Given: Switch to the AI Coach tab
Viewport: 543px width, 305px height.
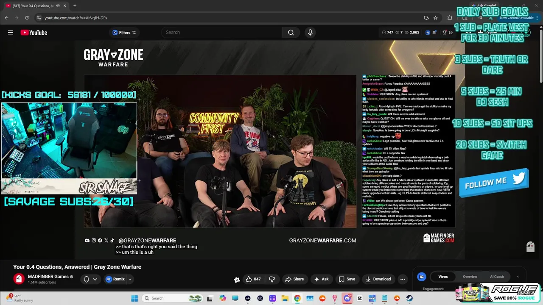Looking at the screenshot, I should pos(497,277).
